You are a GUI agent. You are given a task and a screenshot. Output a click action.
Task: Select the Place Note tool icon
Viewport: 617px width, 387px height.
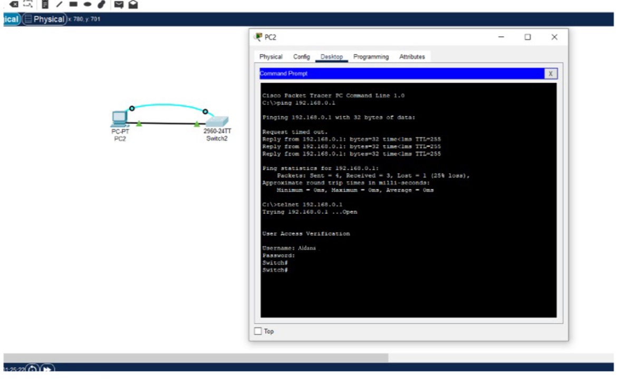[x=45, y=4]
